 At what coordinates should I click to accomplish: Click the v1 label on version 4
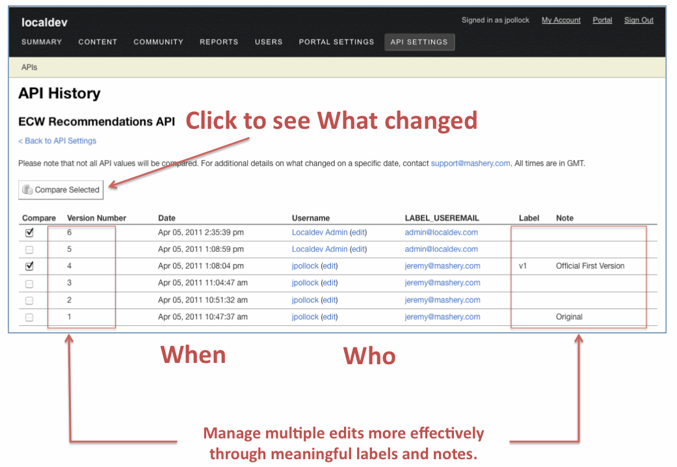pos(523,266)
